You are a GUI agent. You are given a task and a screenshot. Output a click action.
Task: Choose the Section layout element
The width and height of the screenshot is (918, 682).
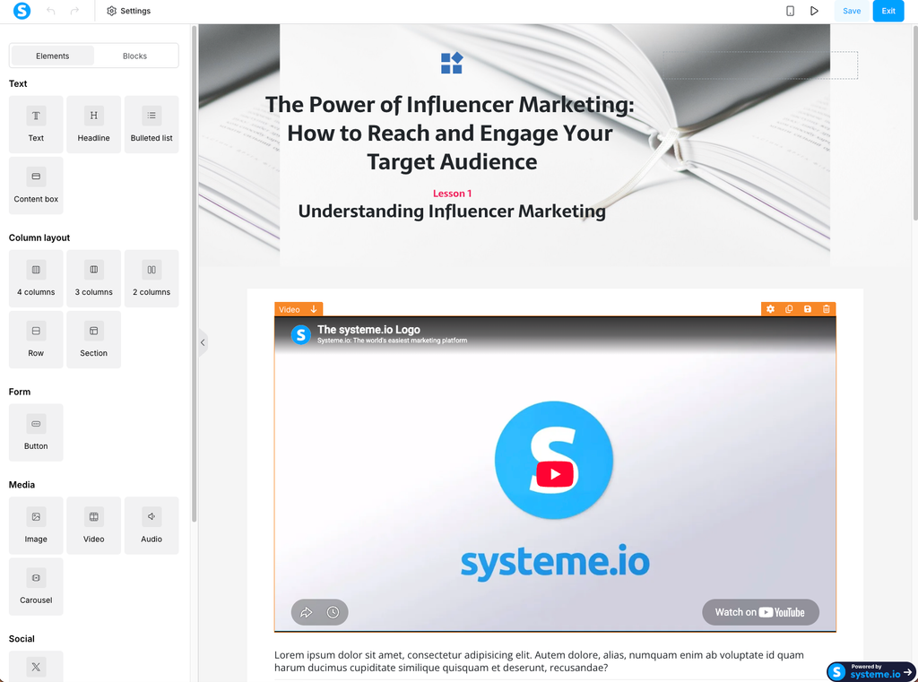(93, 340)
